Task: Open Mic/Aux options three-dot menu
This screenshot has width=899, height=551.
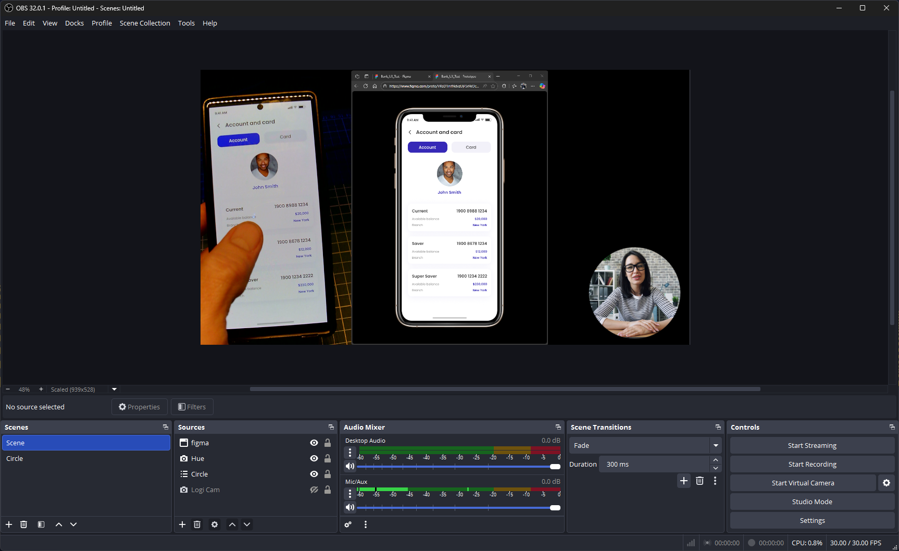Action: click(x=350, y=493)
